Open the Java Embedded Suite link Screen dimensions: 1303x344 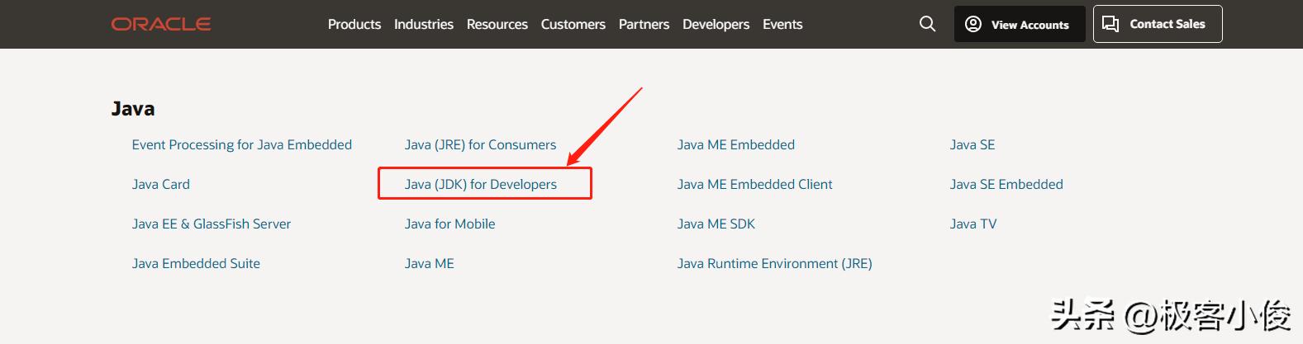coord(196,263)
